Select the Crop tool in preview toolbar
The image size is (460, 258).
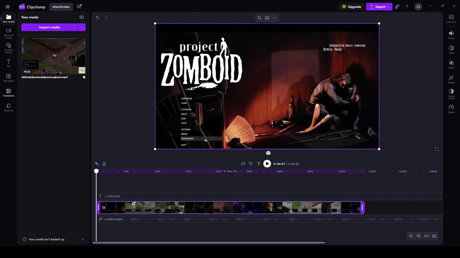coord(259,18)
